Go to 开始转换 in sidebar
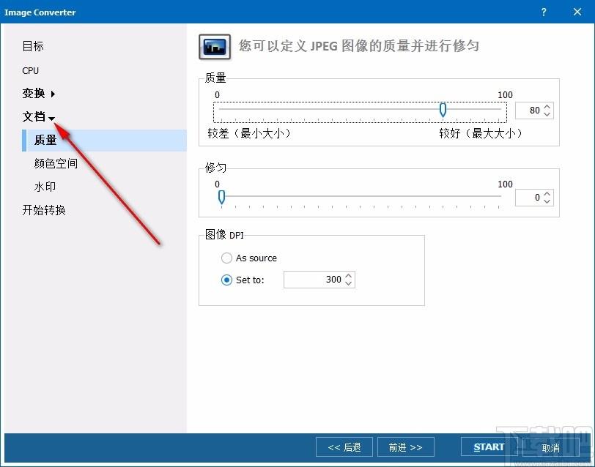The image size is (595, 467). [x=44, y=210]
